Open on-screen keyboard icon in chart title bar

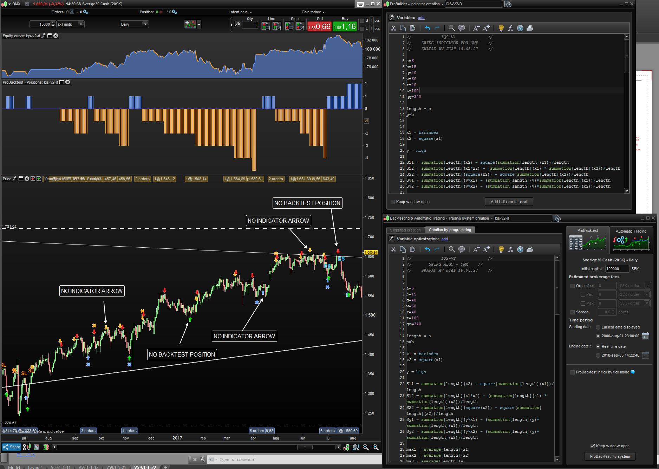pyautogui.click(x=360, y=4)
